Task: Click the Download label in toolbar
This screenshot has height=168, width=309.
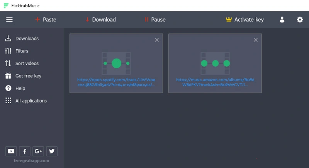Action: click(104, 20)
